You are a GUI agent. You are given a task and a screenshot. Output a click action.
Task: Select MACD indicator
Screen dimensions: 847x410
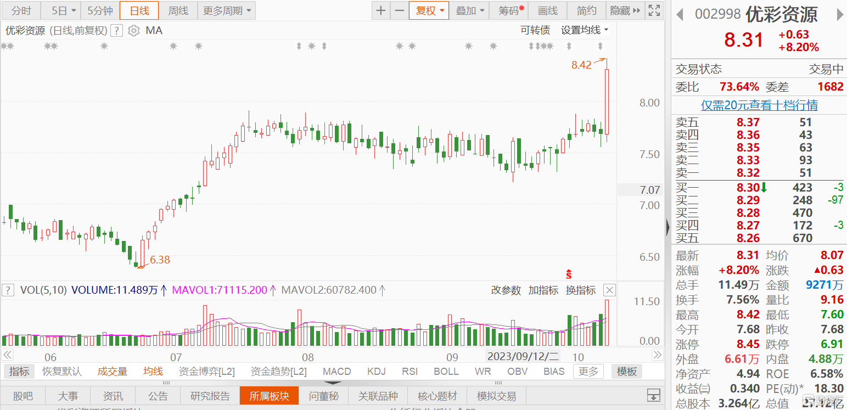tap(336, 372)
